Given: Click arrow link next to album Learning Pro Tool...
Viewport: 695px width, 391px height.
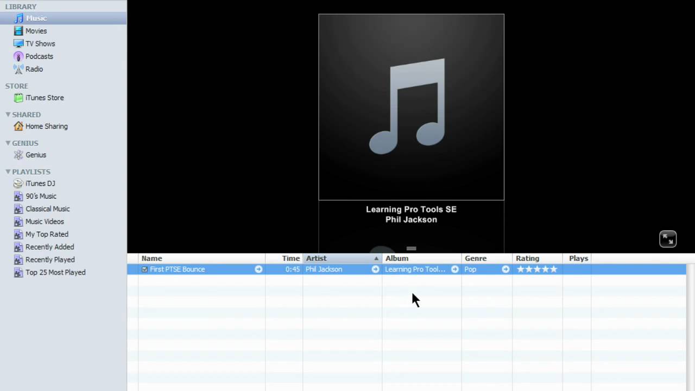Looking at the screenshot, I should point(455,269).
